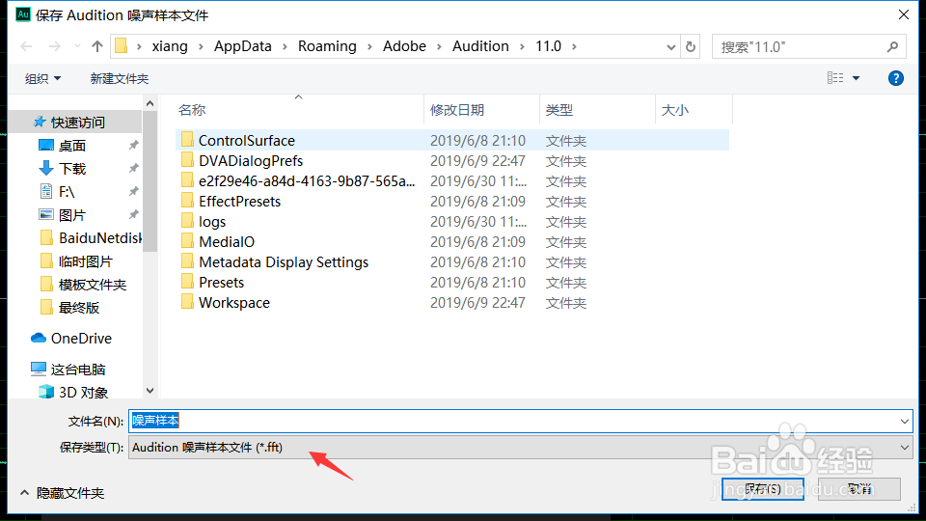The height and width of the screenshot is (521, 926).
Task: Click the 取消 button
Action: click(859, 488)
